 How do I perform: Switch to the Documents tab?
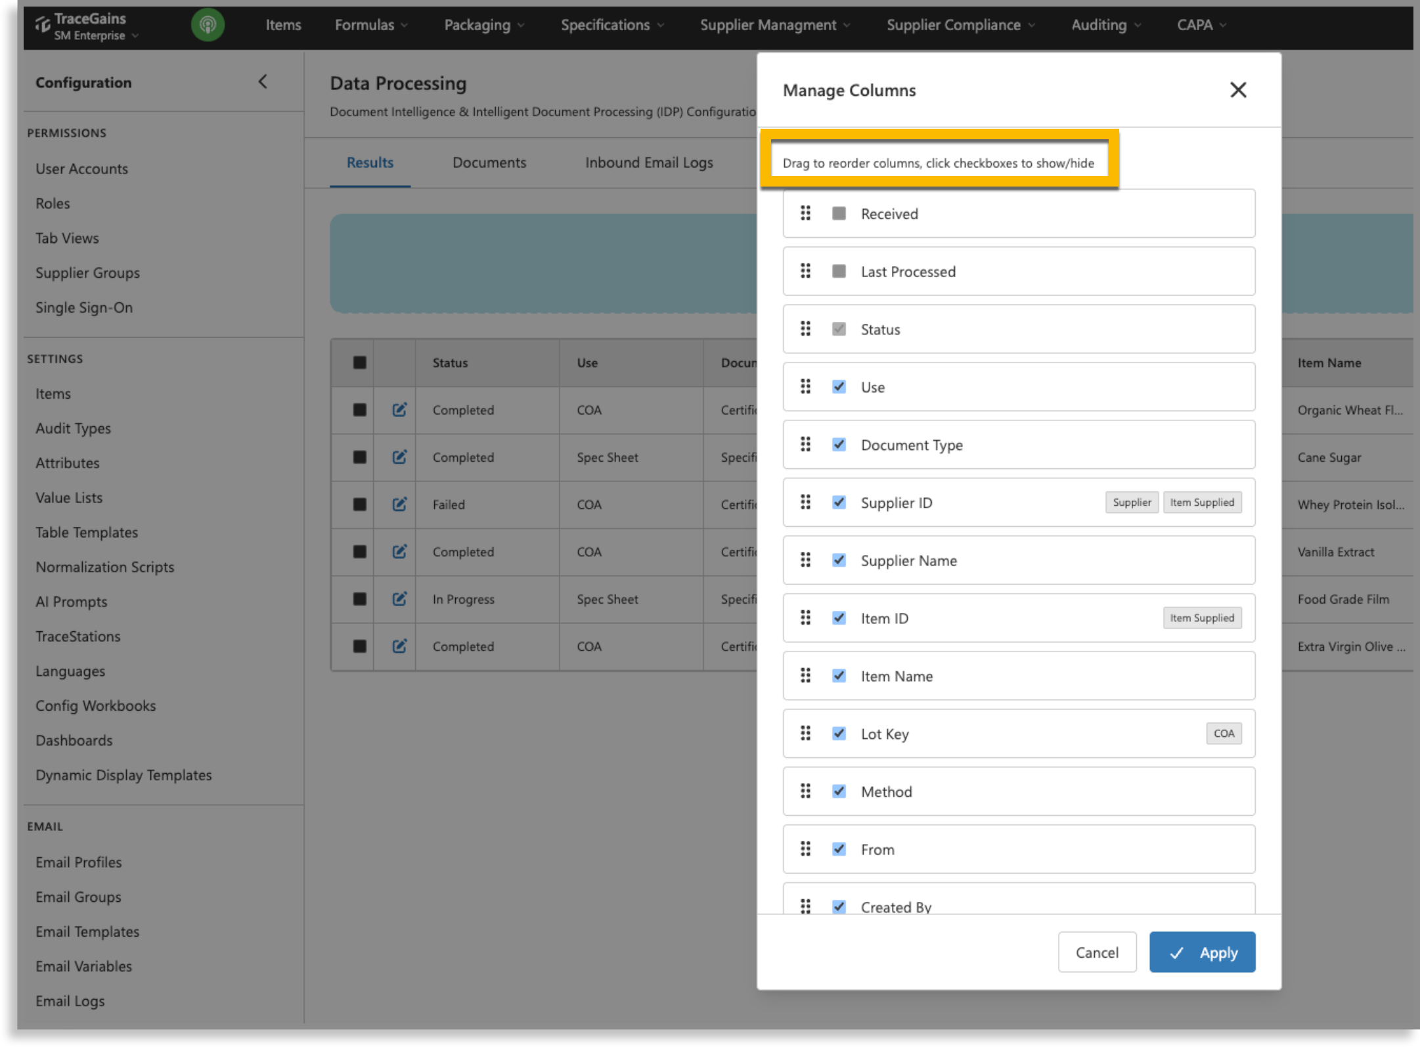tap(489, 162)
